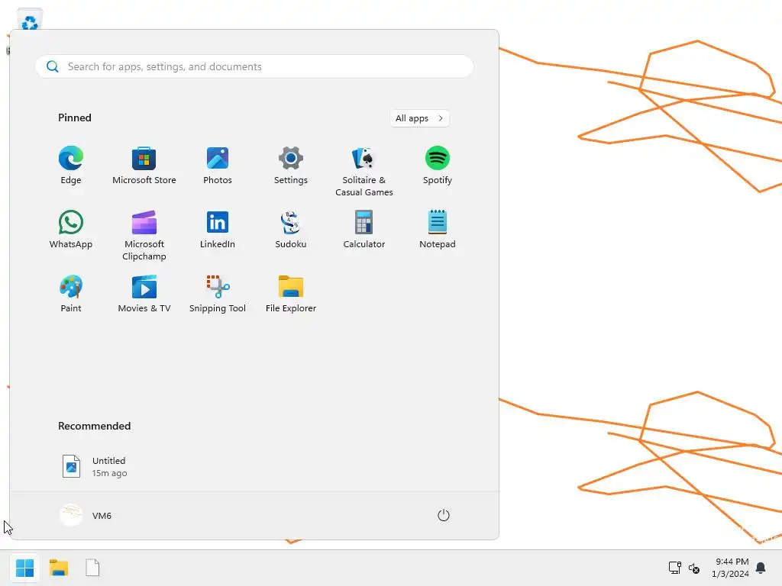Screen dimensions: 782x586
Task: Select Recycle Bin on desktop
Action: [x=30, y=21]
